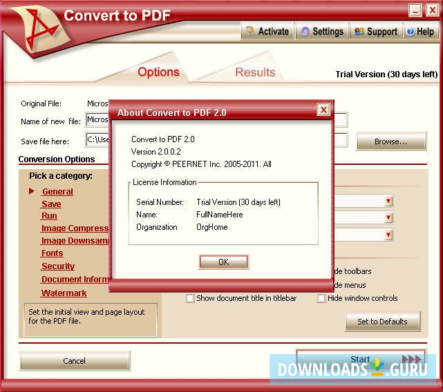443x392 pixels.
Task: Switch to the Results tab
Action: (255, 72)
